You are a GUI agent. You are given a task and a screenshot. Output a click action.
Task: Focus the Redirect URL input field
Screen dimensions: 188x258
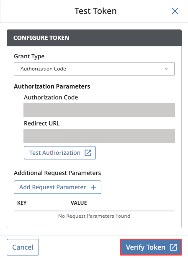tap(99, 136)
